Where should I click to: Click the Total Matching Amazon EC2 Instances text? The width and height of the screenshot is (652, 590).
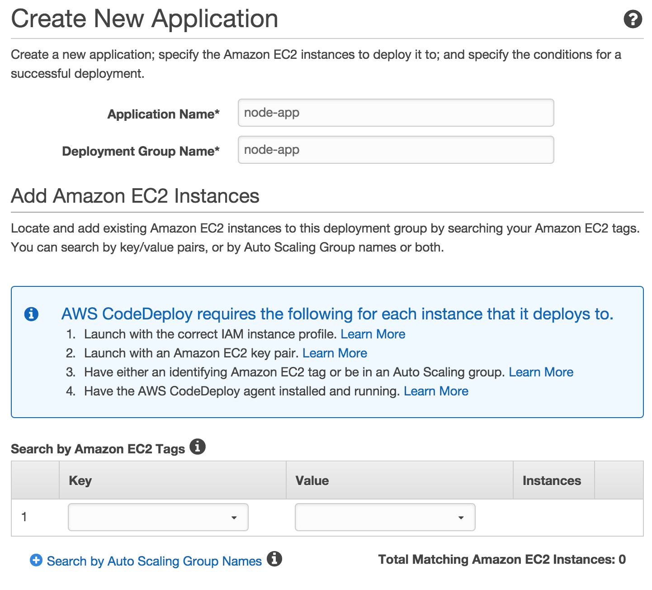(502, 560)
